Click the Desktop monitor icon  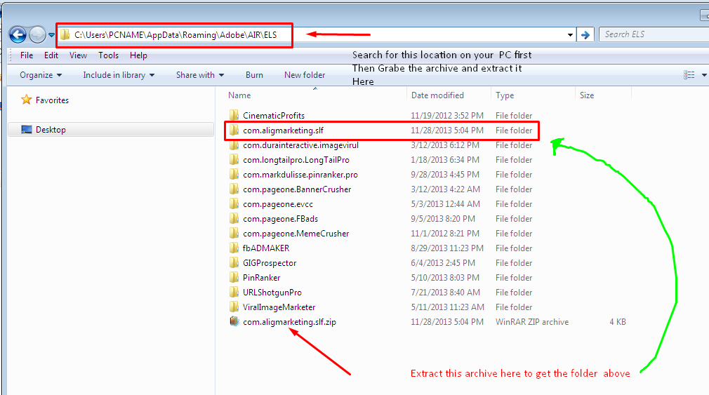tap(27, 130)
